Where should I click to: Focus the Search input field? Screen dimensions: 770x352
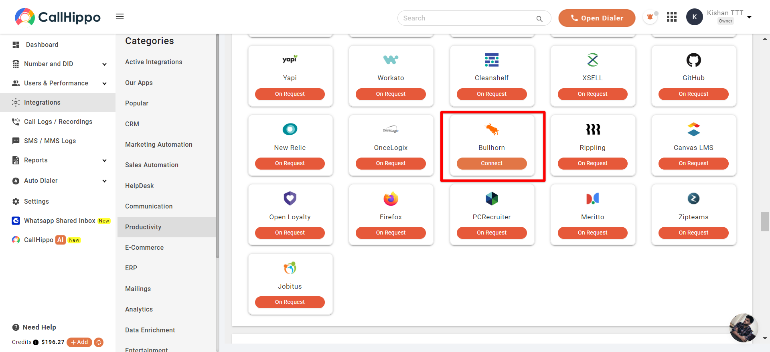[x=474, y=18]
